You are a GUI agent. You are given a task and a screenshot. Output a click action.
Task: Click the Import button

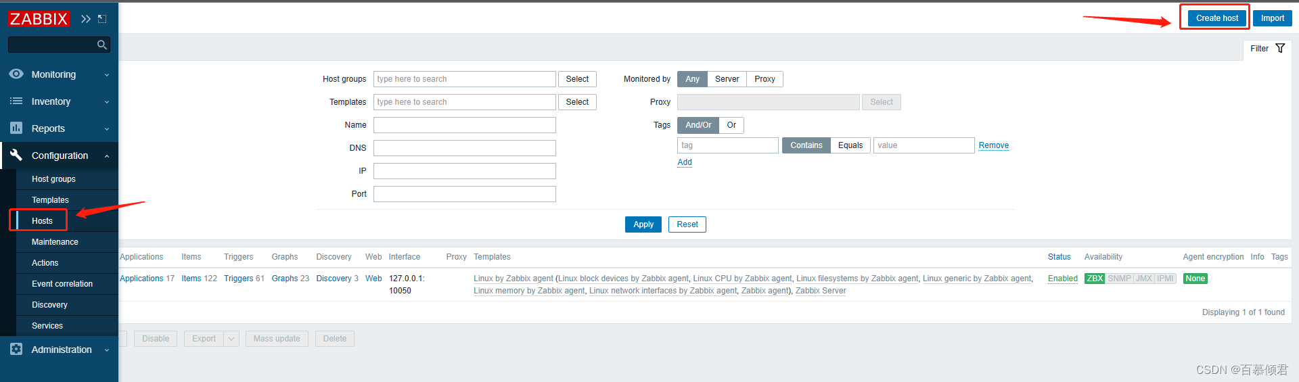1273,18
